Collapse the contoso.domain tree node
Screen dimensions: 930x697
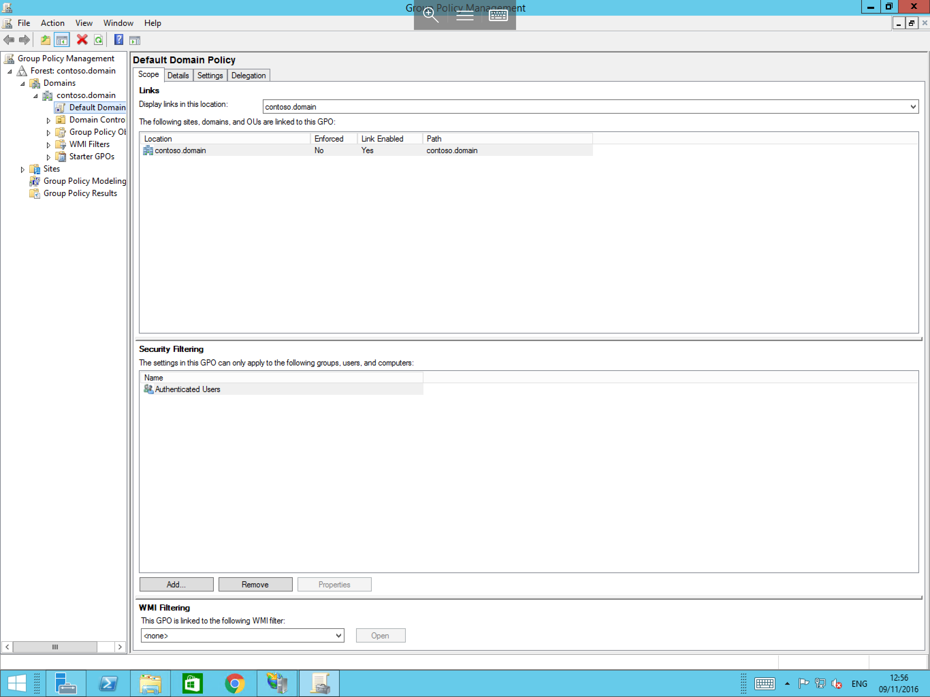pyautogui.click(x=36, y=96)
